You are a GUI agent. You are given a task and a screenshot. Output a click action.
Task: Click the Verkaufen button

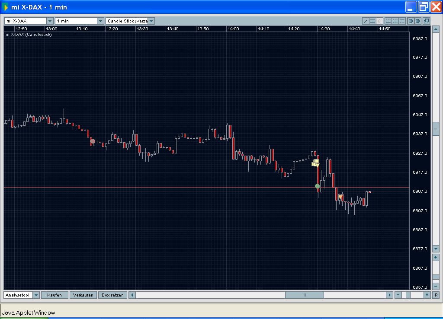pyautogui.click(x=83, y=295)
